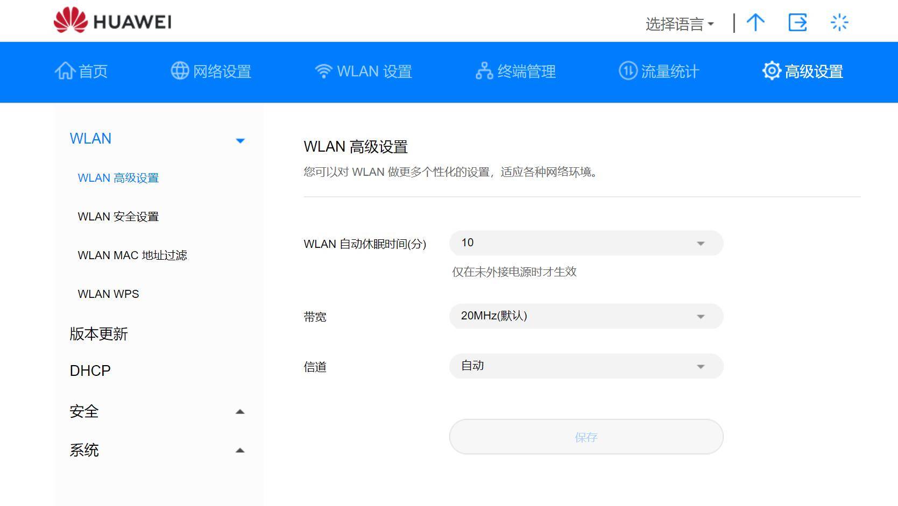The width and height of the screenshot is (898, 506).
Task: Expand the 安全 sidebar section
Action: 241,411
